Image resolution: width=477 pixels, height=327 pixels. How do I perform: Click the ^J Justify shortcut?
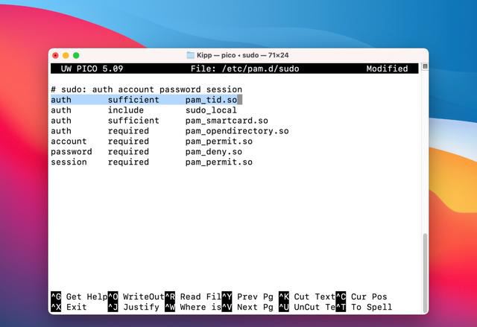point(135,307)
